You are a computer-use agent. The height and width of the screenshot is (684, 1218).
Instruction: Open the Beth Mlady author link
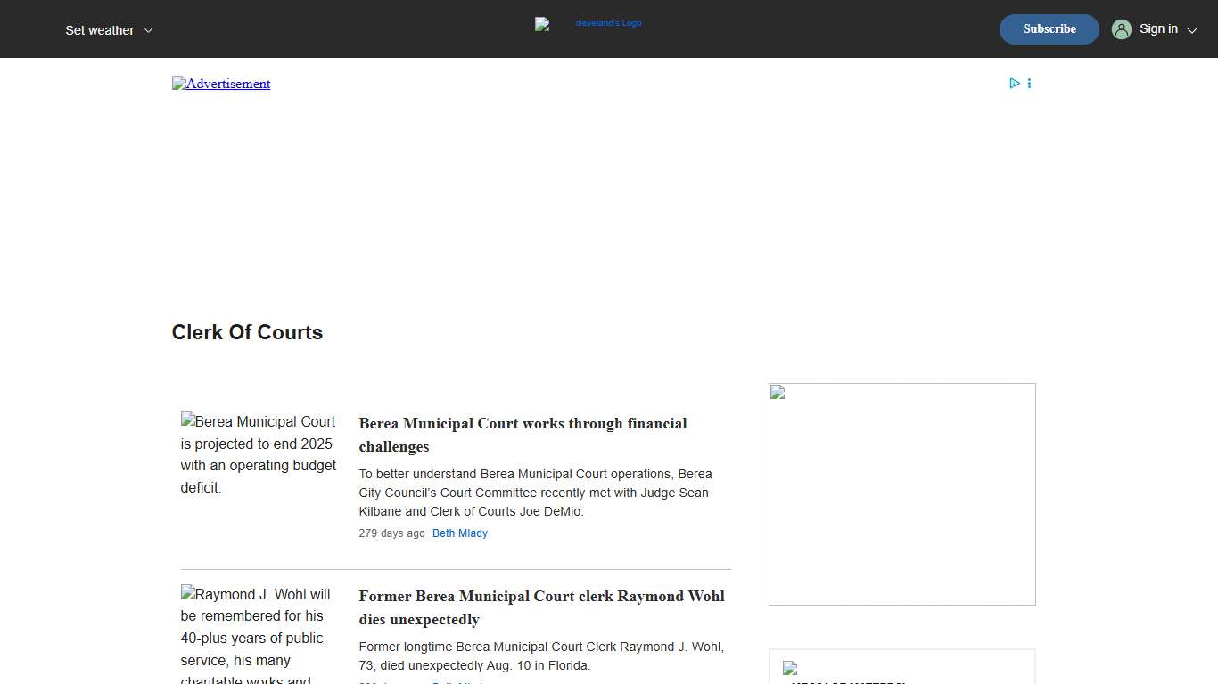click(x=460, y=533)
